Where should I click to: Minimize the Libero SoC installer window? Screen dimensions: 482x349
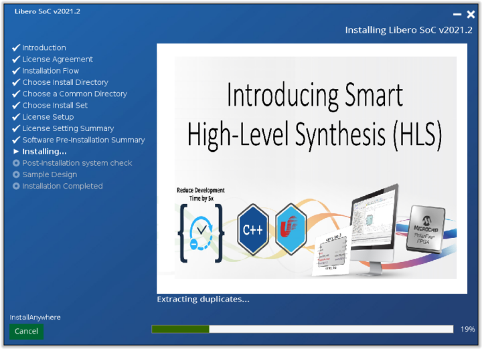coord(457,15)
